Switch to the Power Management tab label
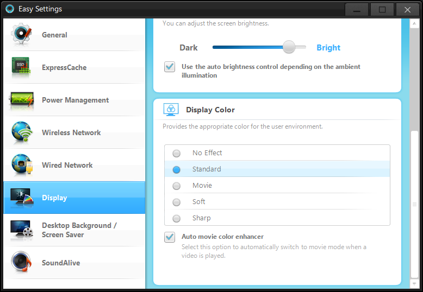The width and height of the screenshot is (423, 292). pyautogui.click(x=75, y=100)
